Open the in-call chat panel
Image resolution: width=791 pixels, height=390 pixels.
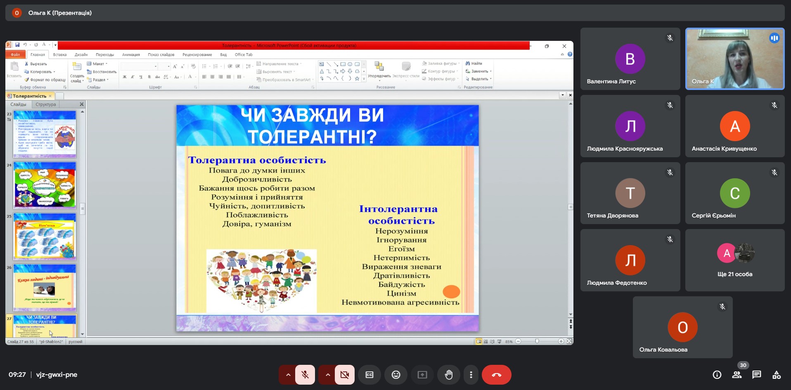click(756, 375)
